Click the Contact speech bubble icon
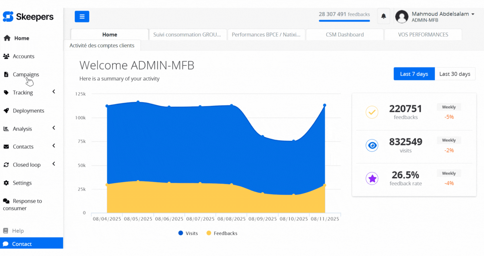 (x=5, y=244)
